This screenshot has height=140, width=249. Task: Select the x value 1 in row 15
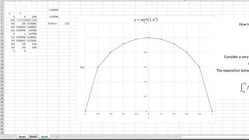click(9, 51)
